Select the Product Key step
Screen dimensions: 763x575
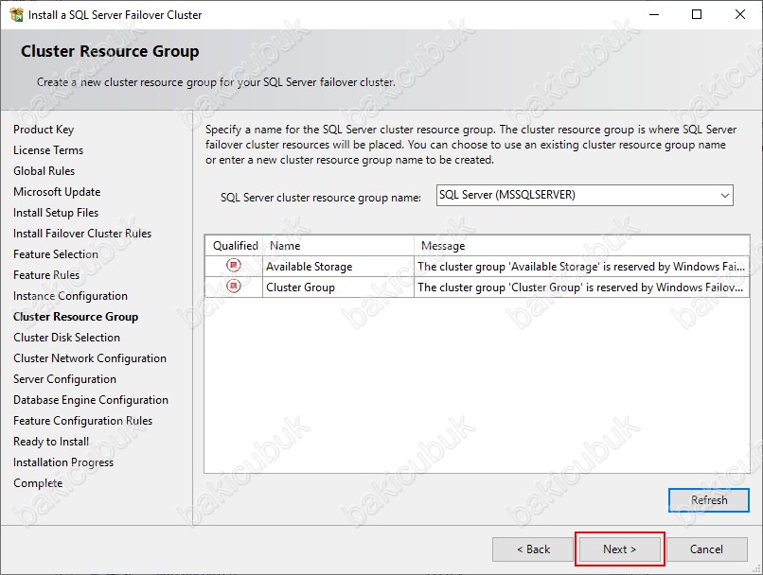[44, 130]
